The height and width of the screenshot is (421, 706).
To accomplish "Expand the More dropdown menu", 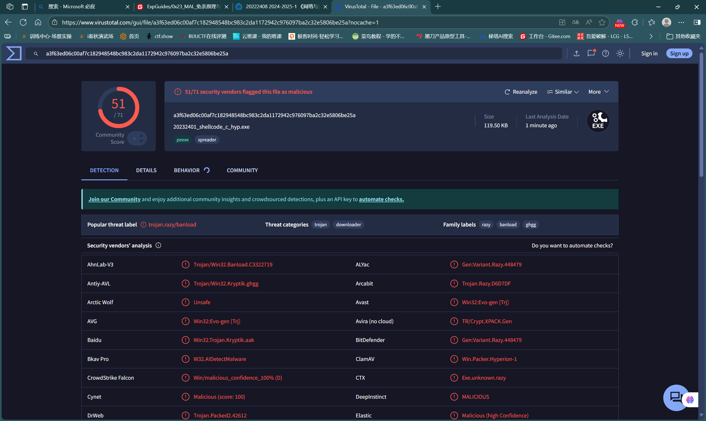I will pos(598,92).
